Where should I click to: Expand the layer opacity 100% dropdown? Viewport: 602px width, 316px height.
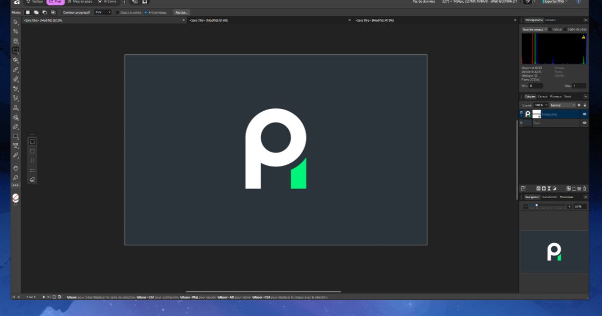click(541, 105)
